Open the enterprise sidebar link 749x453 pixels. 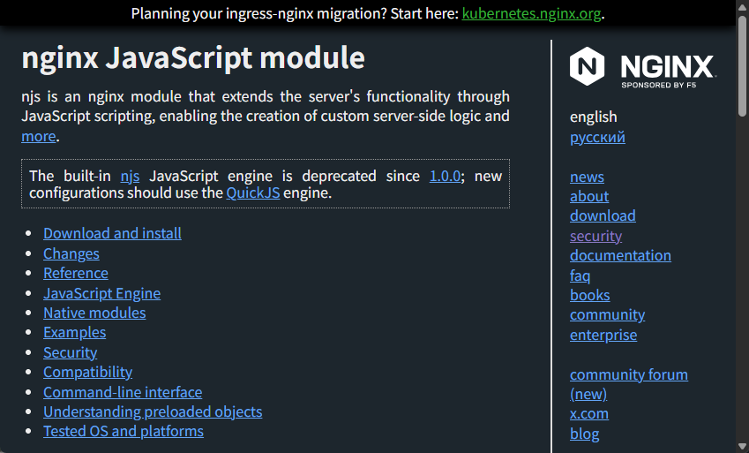(603, 335)
